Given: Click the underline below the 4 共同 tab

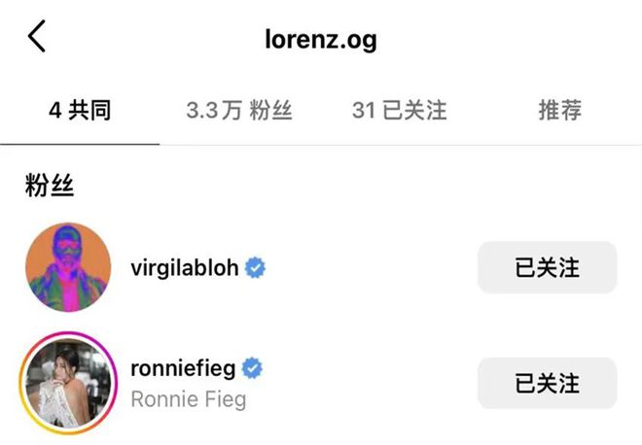Looking at the screenshot, I should (x=80, y=143).
